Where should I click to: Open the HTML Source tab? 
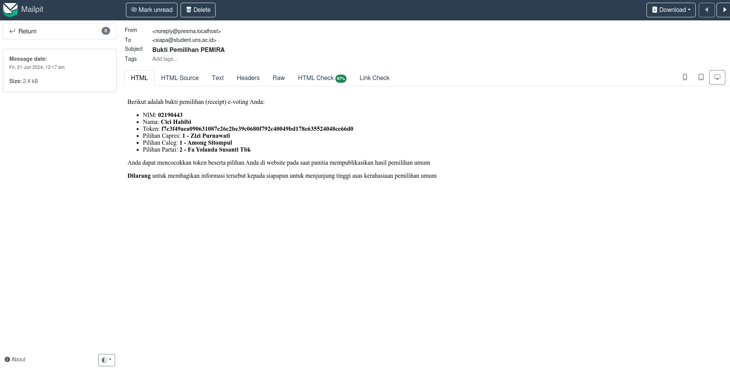click(x=179, y=78)
